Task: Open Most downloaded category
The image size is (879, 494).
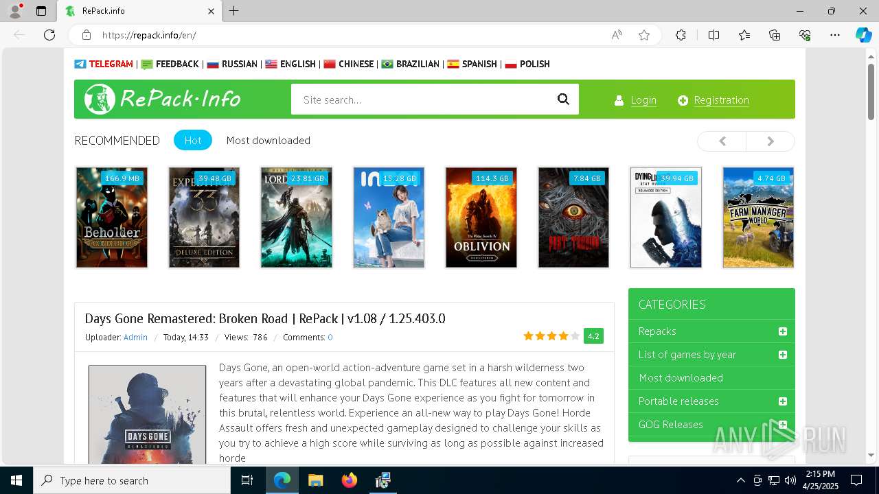Action: [681, 378]
